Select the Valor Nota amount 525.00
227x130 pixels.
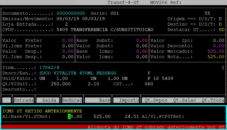216,57
